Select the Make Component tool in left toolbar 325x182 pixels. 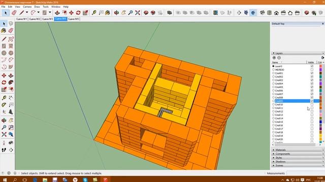coord(11,24)
